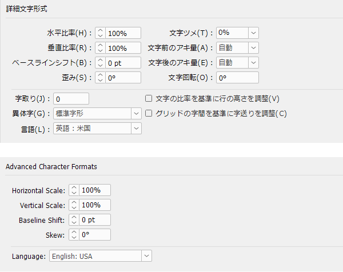Open the 異体字 dropdown showing 標準字形
Screen dimensions: 343x272
click(x=136, y=113)
